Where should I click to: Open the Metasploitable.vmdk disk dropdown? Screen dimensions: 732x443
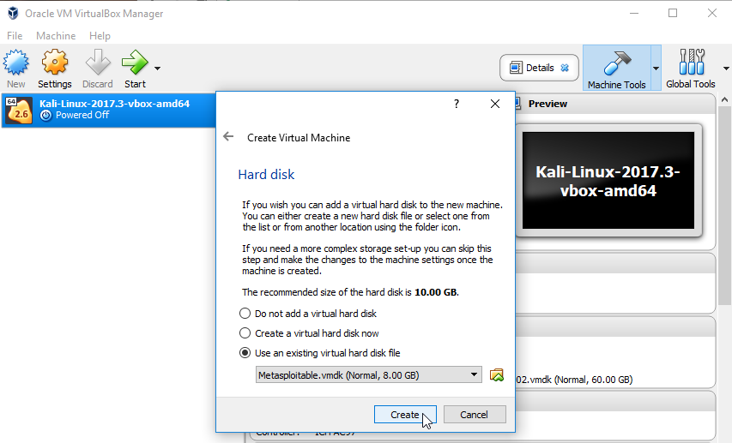(369, 374)
